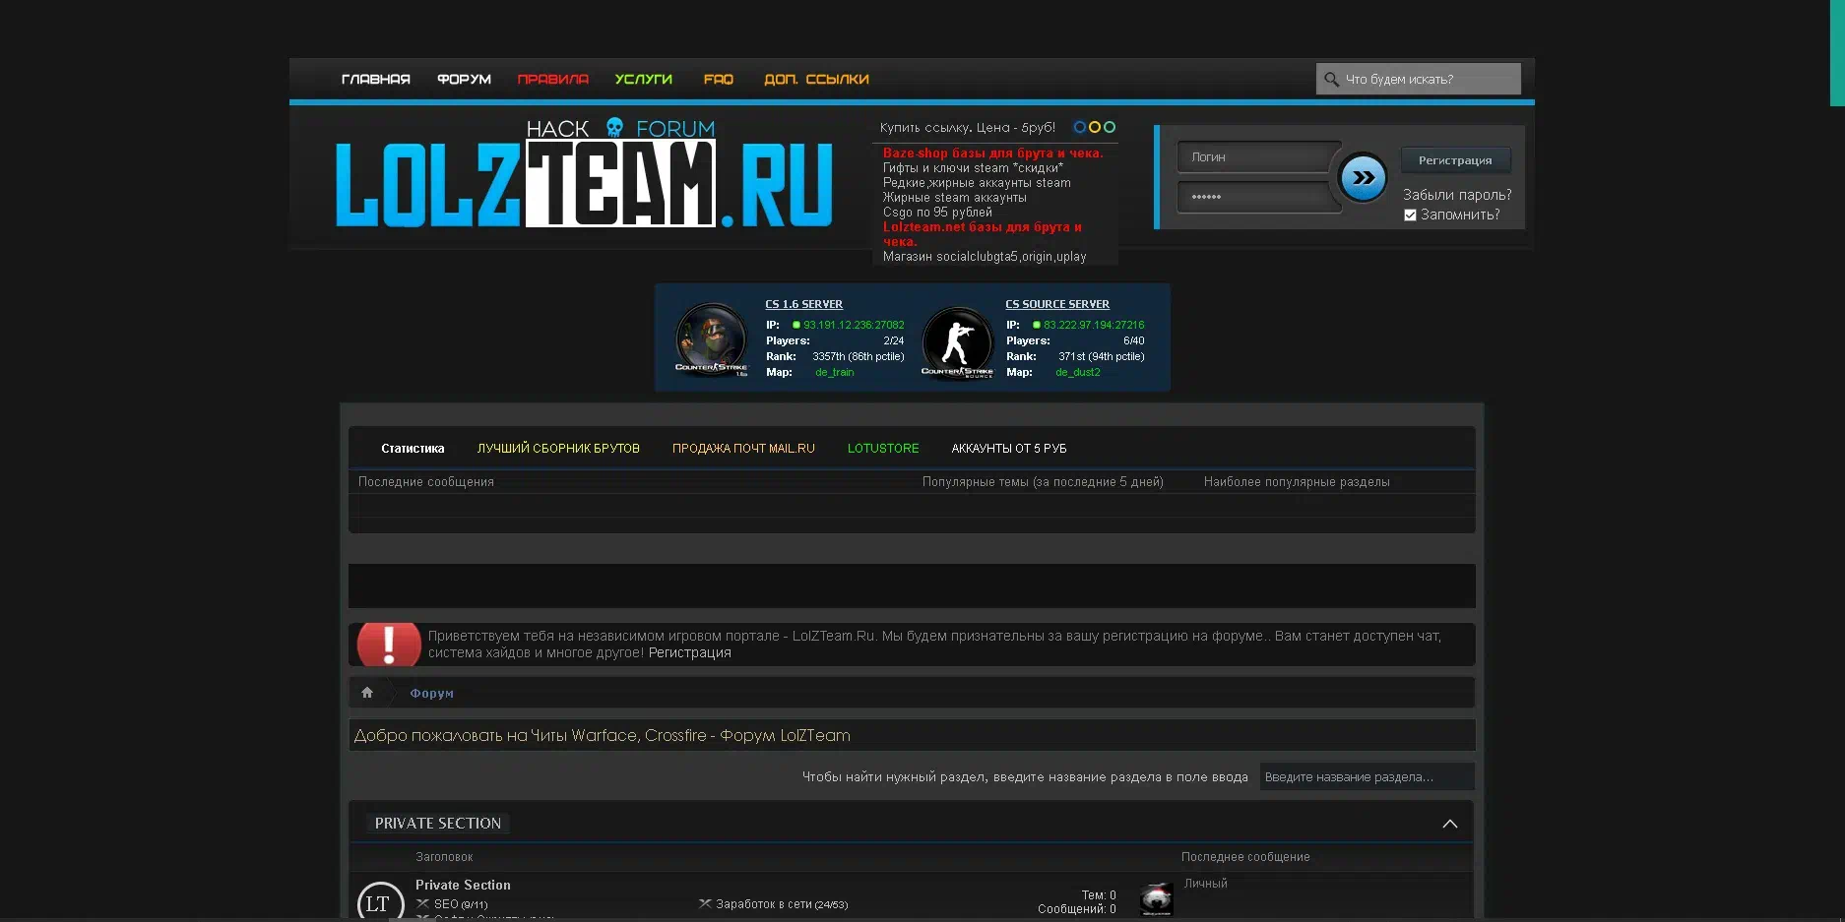Viewport: 1845px width, 922px height.
Task: Click the CS Source IP 83.222.97.194:27216
Action: click(1094, 325)
